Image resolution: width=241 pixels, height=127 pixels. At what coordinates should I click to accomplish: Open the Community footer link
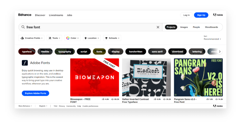tap(71, 106)
